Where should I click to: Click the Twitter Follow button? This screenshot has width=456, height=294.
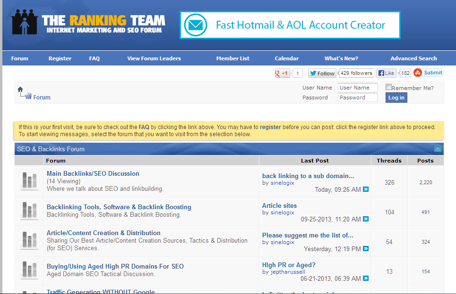(x=322, y=73)
